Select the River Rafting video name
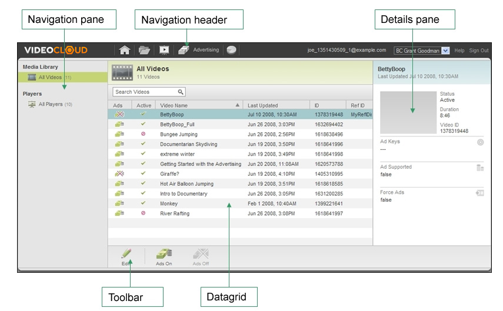The image size is (503, 311). pyautogui.click(x=175, y=213)
